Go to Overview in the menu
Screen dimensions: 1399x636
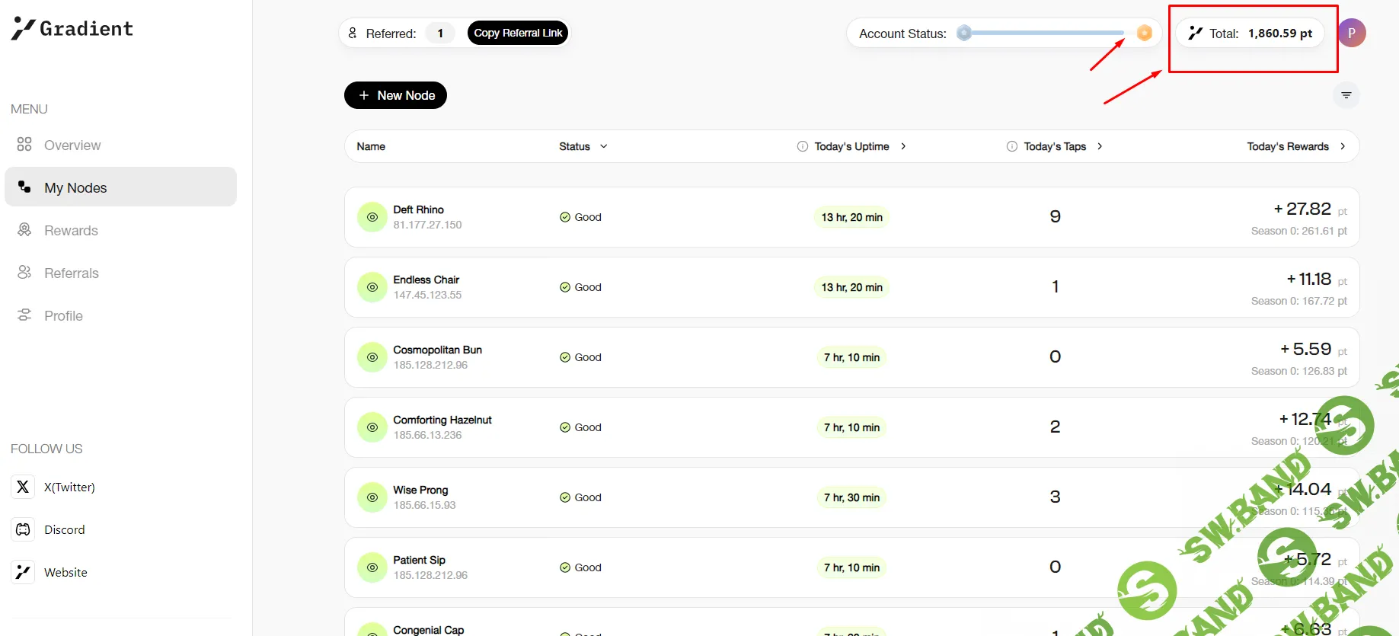tap(72, 145)
